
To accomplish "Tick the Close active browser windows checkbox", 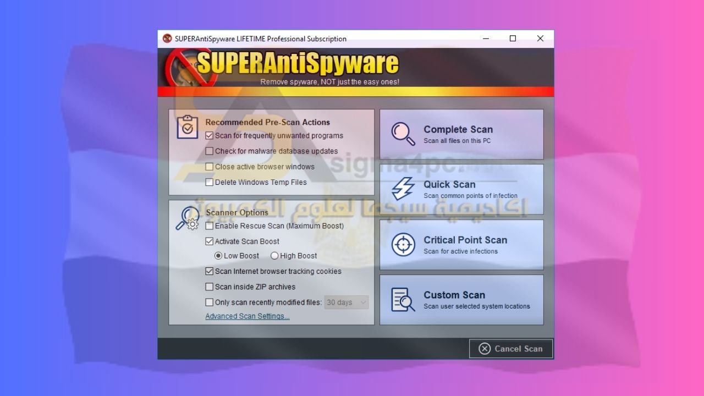I will pyautogui.click(x=209, y=167).
